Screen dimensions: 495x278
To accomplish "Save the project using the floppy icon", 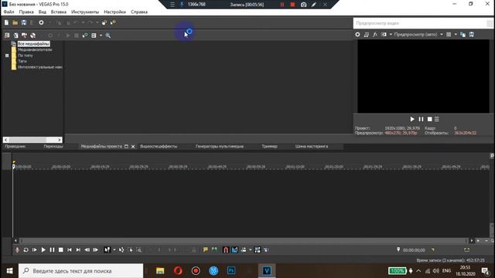I will pos(24,22).
